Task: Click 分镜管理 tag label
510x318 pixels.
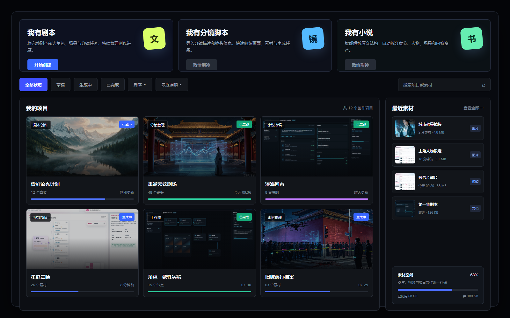Action: tap(157, 125)
